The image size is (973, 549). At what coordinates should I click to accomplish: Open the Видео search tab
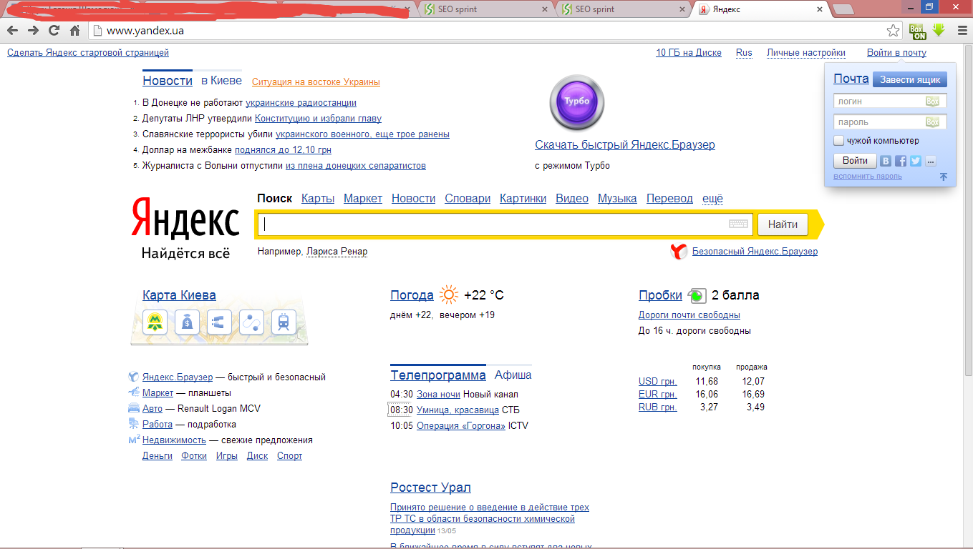click(572, 198)
